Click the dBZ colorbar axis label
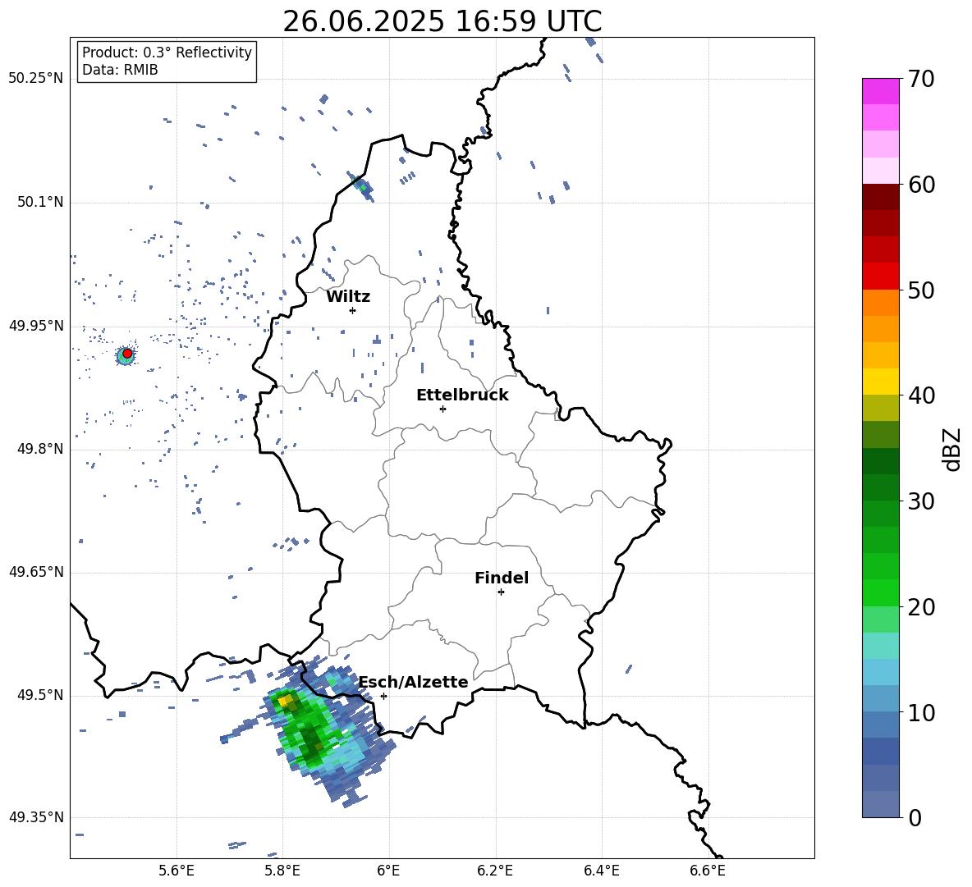The height and width of the screenshot is (887, 972). pyautogui.click(x=953, y=449)
